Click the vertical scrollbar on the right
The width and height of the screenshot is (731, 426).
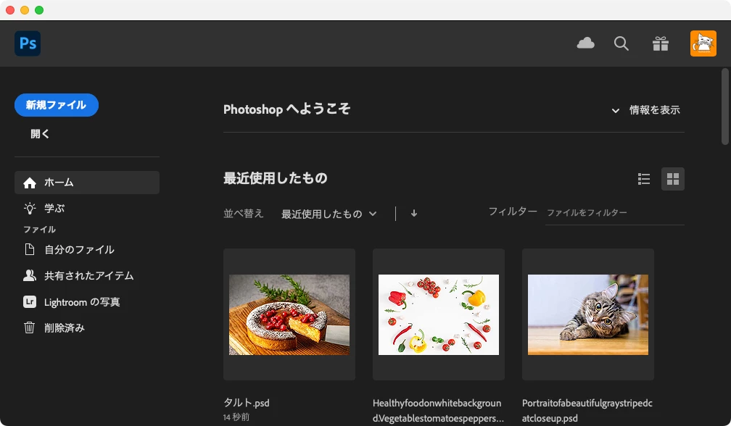click(725, 106)
